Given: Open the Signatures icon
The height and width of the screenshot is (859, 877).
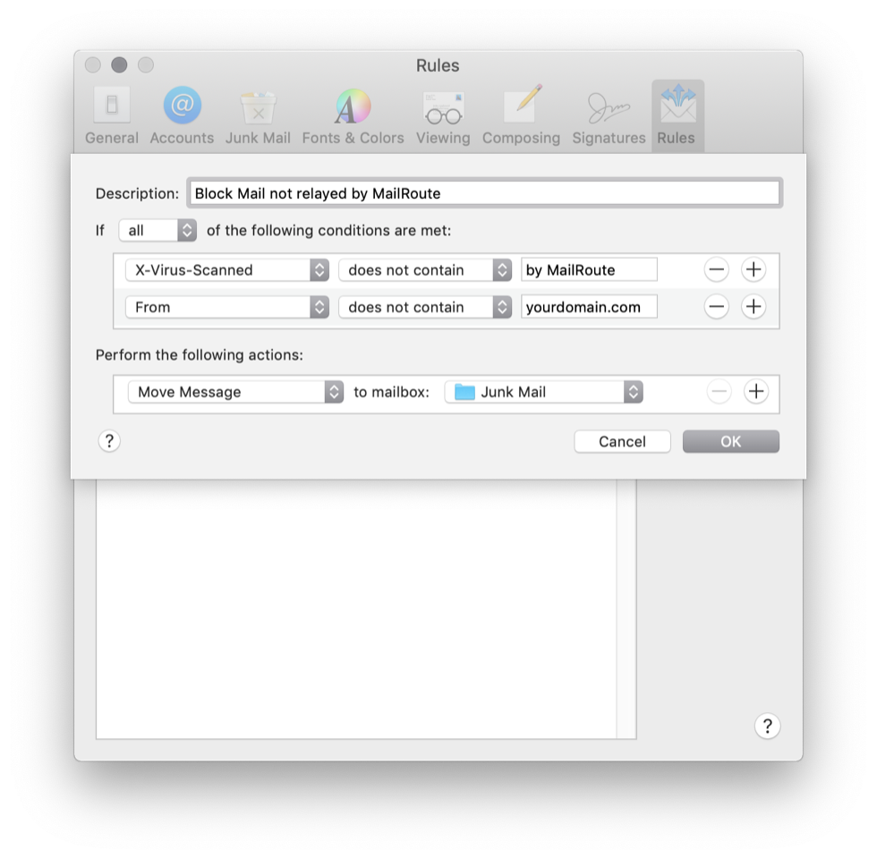Looking at the screenshot, I should [609, 107].
